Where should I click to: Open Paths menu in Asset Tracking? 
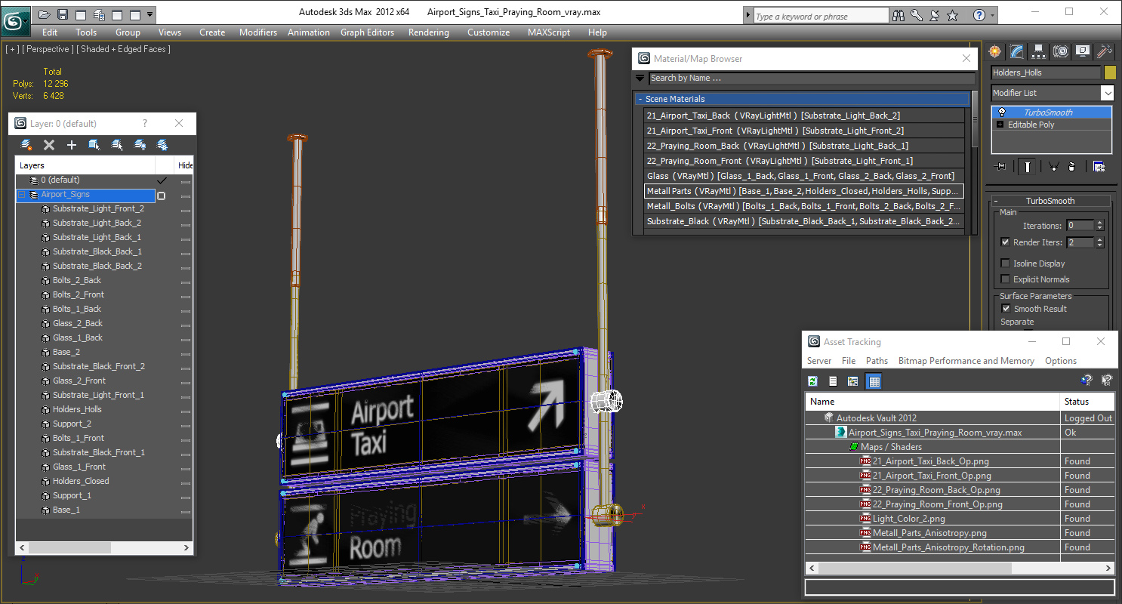[877, 361]
